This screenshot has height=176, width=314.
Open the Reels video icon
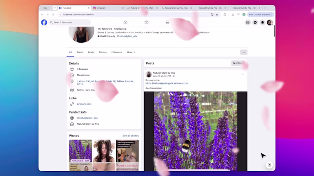(x=146, y=22)
